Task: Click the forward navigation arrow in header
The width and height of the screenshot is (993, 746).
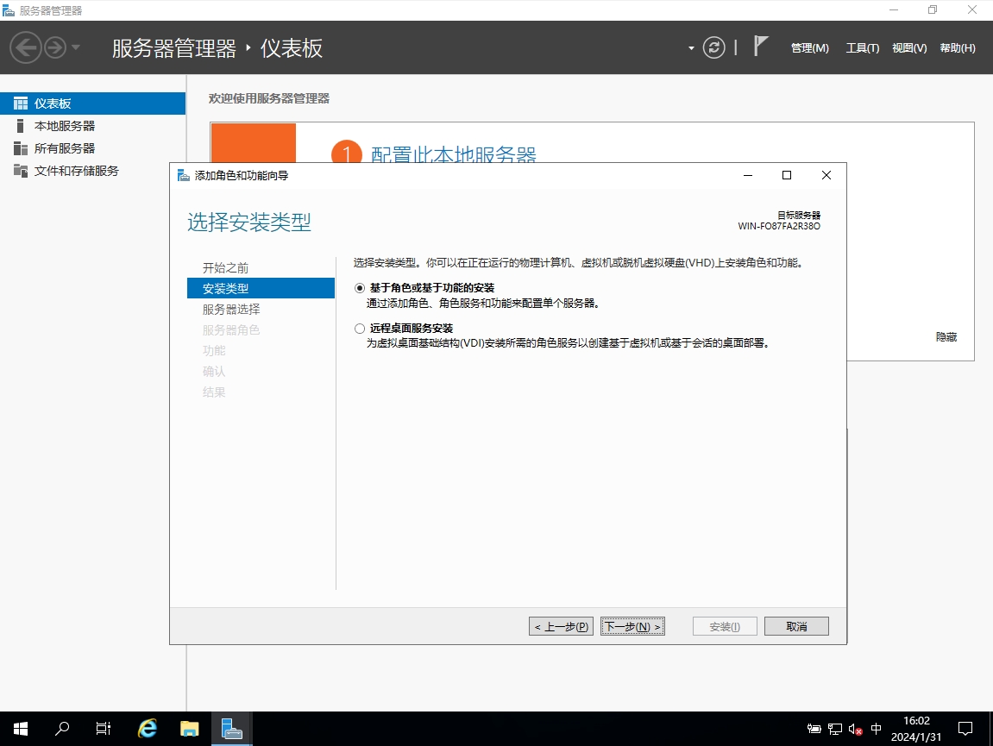Action: click(55, 47)
